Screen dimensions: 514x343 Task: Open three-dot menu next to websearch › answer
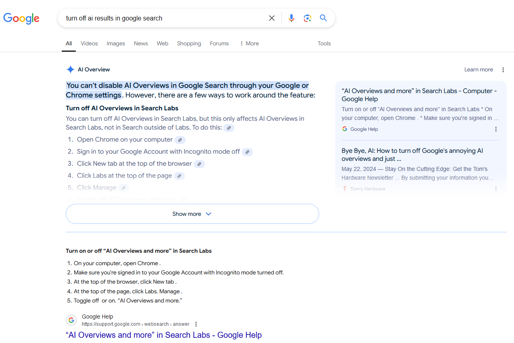196,324
